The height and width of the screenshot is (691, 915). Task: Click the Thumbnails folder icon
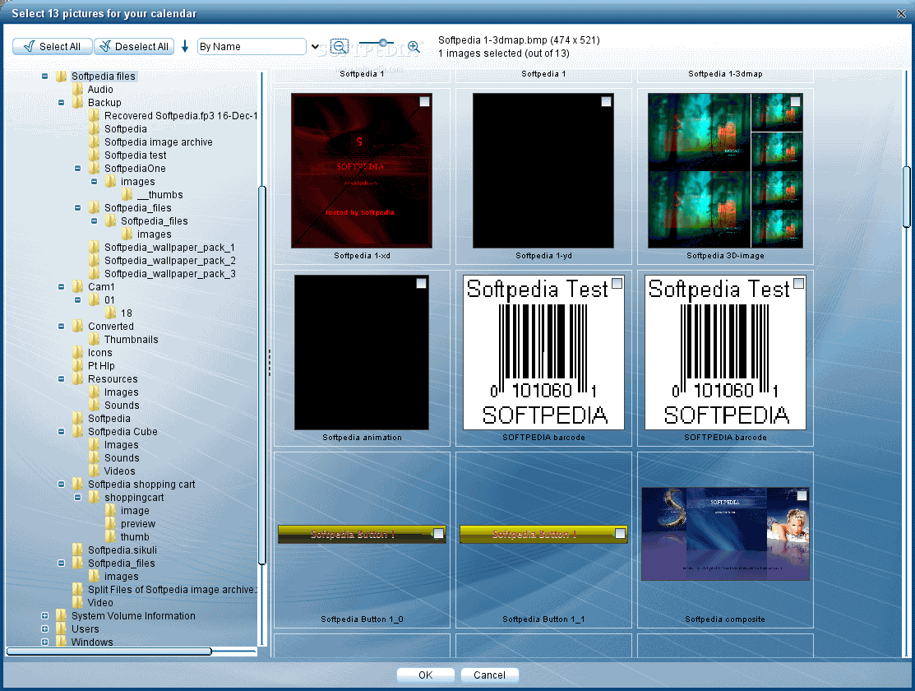(x=94, y=340)
